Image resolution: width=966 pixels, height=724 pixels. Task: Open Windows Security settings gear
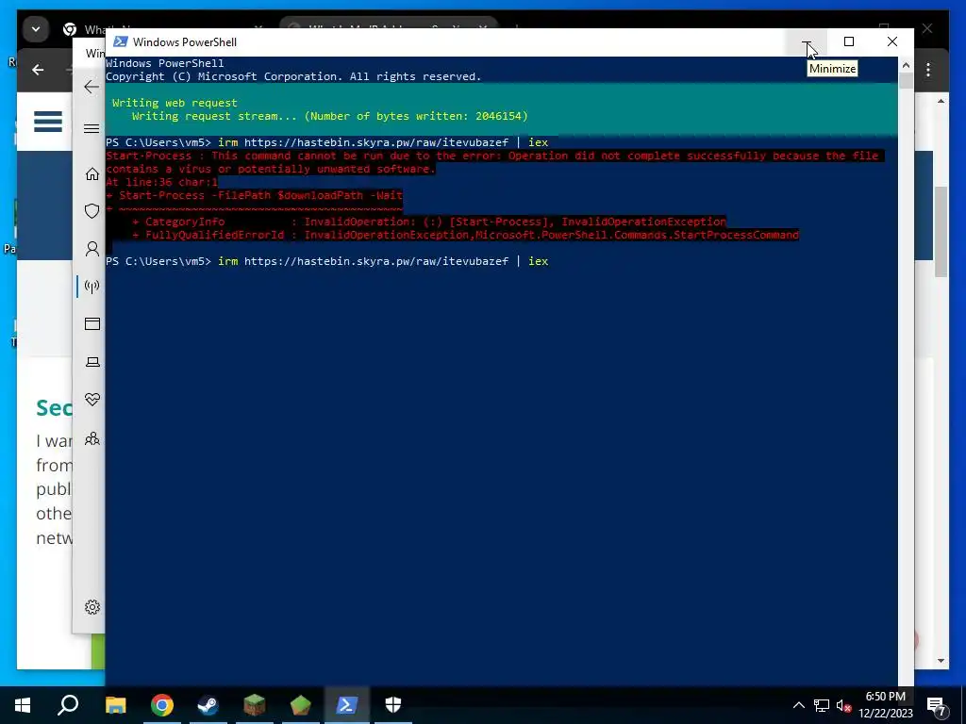point(92,607)
